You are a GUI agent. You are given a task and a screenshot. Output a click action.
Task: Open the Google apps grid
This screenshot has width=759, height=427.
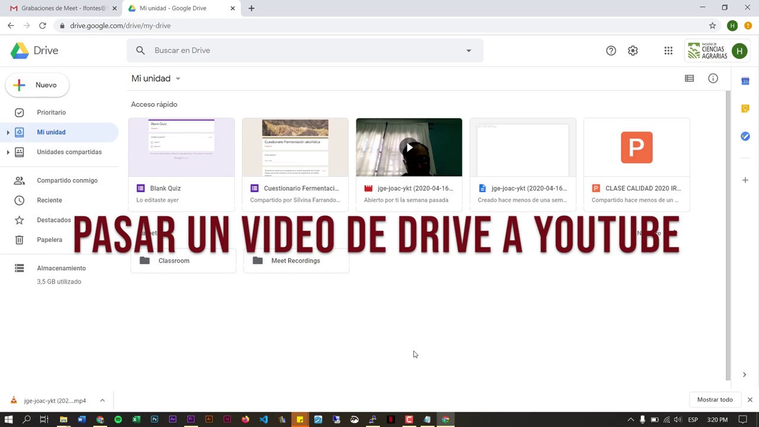tap(668, 51)
